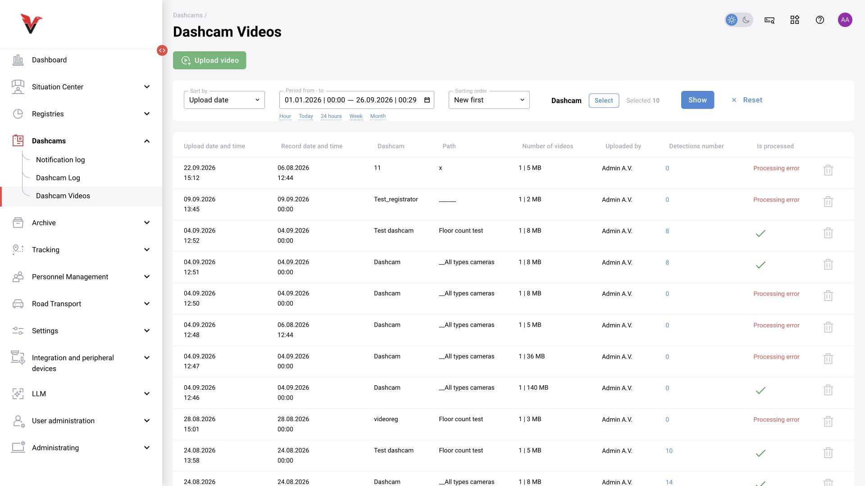Delete the 04.09.2026 12:47 video entry
This screenshot has width=865, height=486.
(x=828, y=359)
